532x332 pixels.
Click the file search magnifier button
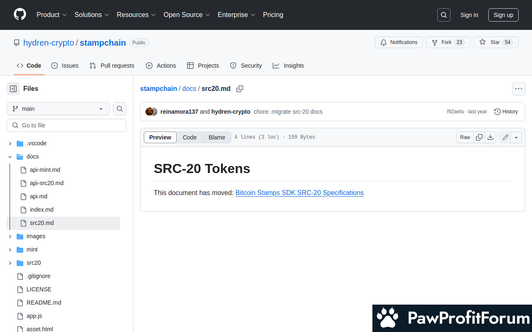(x=120, y=109)
